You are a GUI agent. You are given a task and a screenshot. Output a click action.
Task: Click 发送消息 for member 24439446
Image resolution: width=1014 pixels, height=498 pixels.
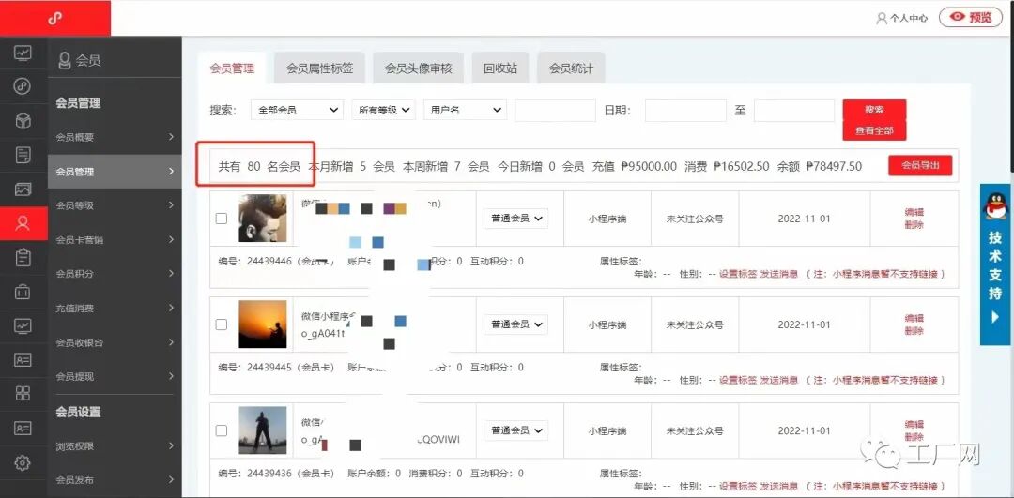click(778, 274)
